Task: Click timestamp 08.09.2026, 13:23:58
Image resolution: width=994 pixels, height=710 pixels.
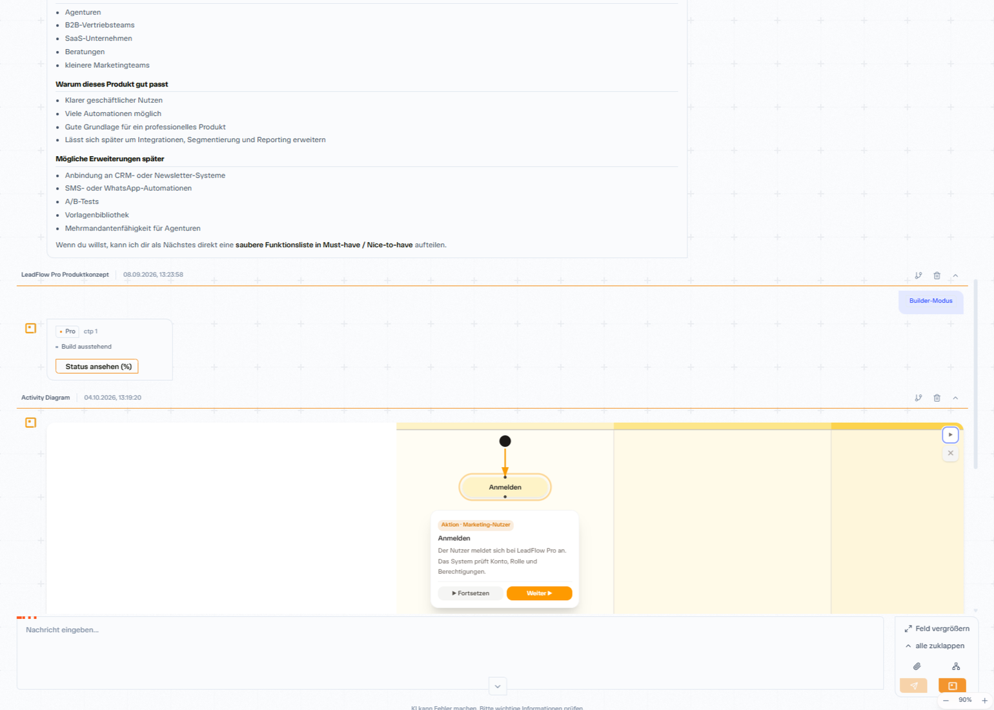Action: click(153, 275)
